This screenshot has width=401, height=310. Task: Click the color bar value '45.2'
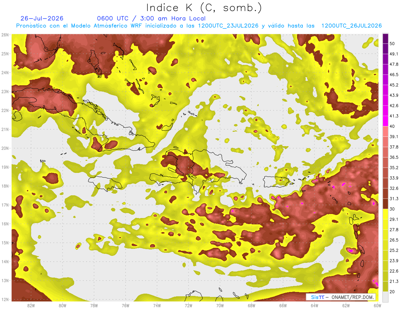pyautogui.click(x=394, y=85)
